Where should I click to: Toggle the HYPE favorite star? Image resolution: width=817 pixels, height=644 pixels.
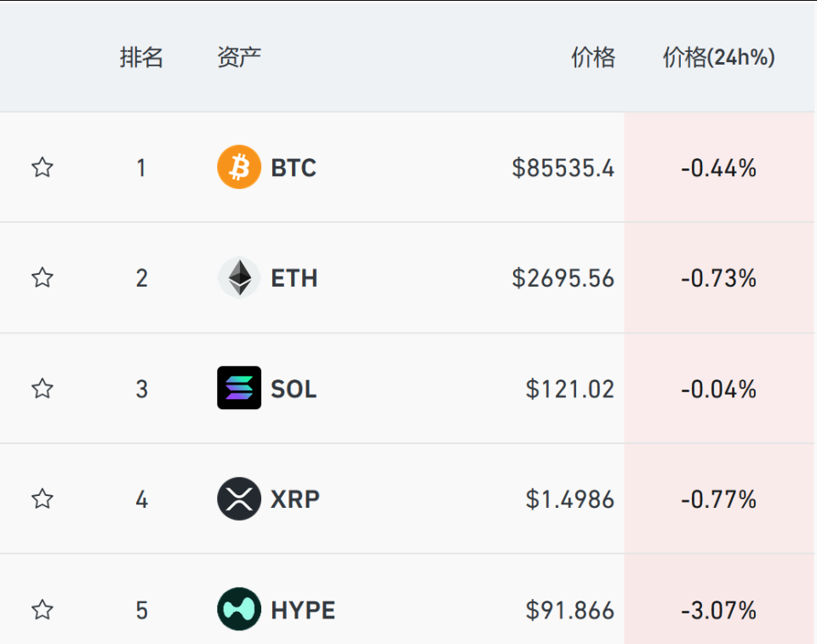coord(43,610)
